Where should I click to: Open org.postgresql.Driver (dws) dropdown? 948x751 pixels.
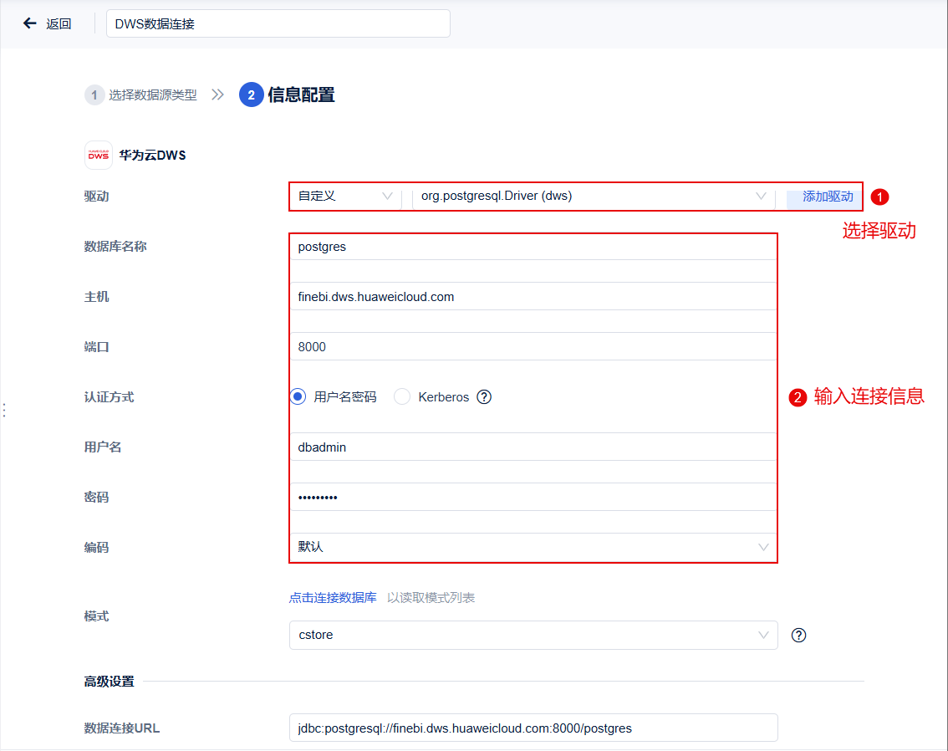tap(594, 196)
